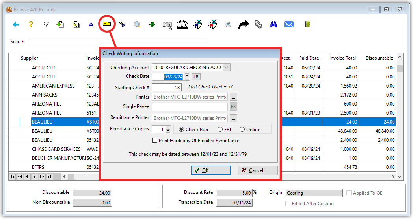Click the tooth-shaped toolbar icon
The height and width of the screenshot is (219, 413).
tap(46, 24)
